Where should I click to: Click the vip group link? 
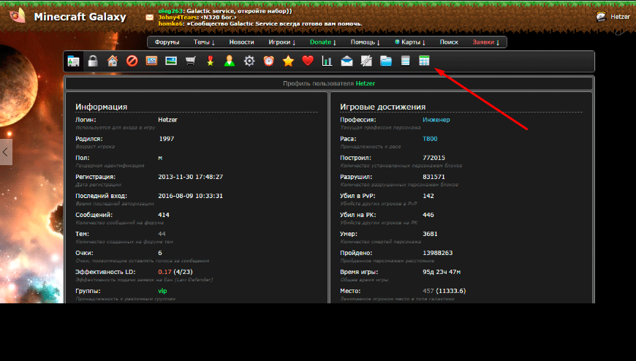click(162, 292)
